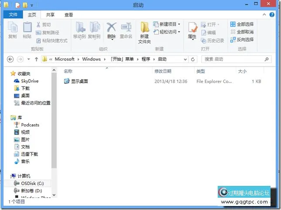
Task: Create a New folder (新建文件夹)
Action: click(x=144, y=33)
